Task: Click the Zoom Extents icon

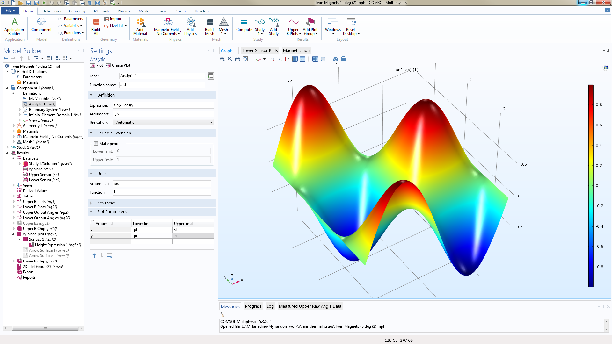Action: tap(245, 59)
